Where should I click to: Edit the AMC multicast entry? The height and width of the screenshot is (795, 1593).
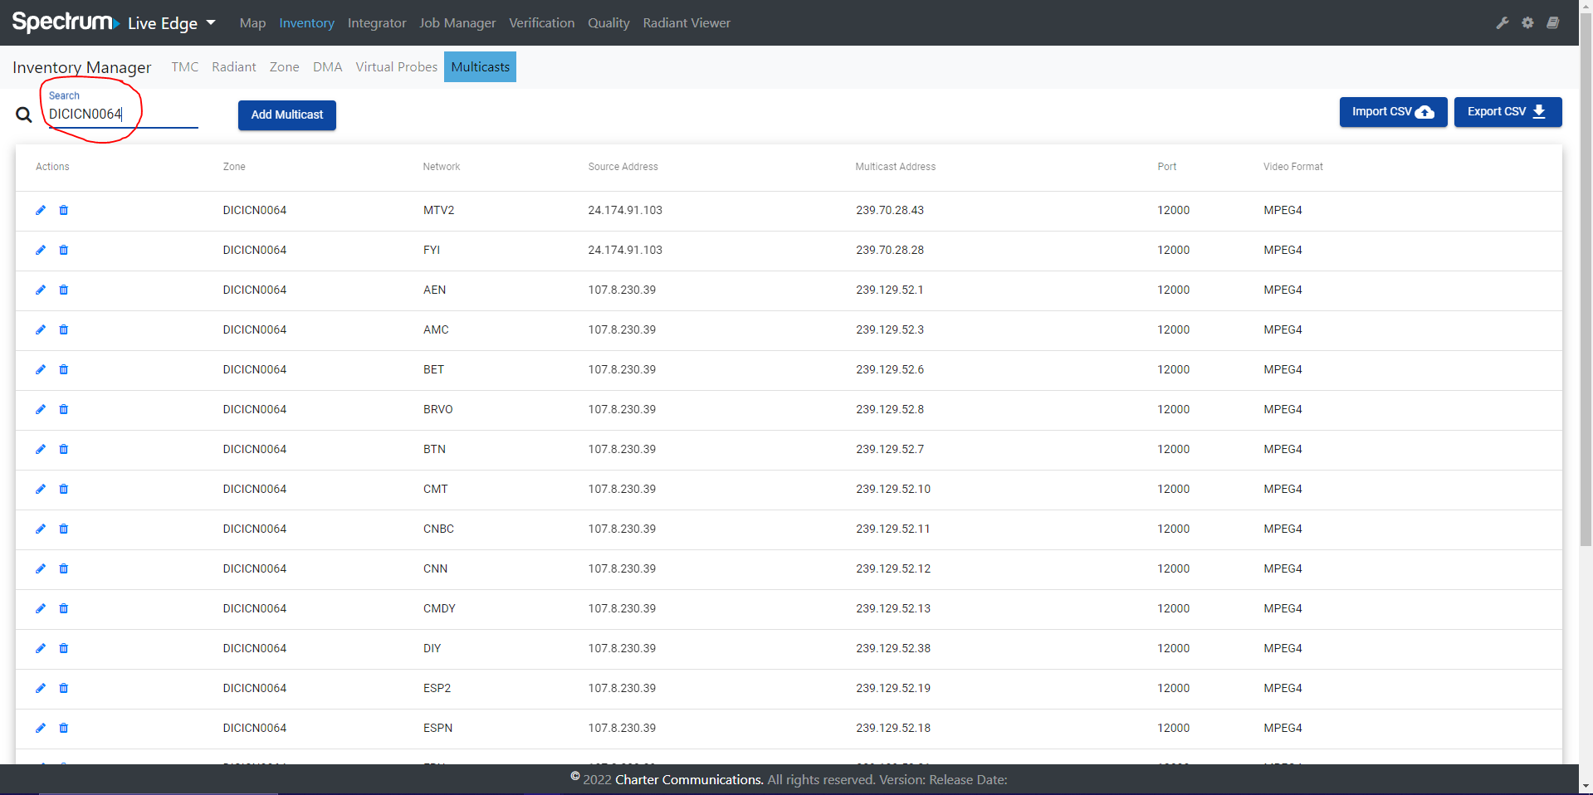[x=41, y=329]
